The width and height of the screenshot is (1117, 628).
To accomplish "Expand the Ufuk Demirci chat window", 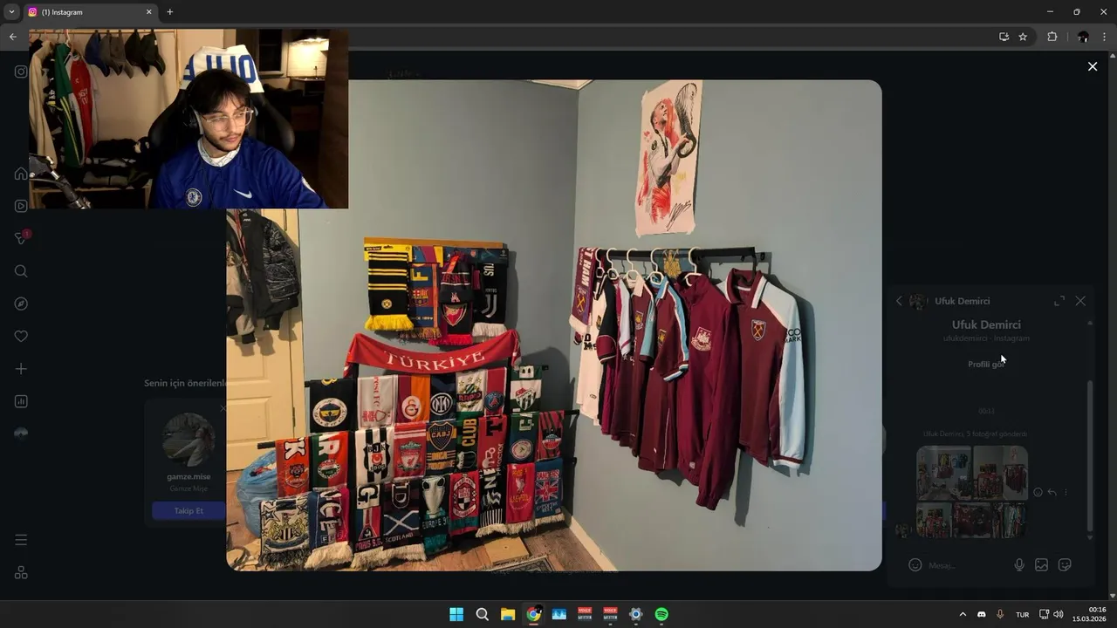I will [1059, 301].
